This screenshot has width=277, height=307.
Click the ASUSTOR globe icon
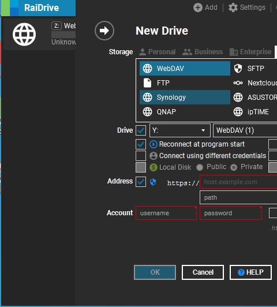(238, 98)
